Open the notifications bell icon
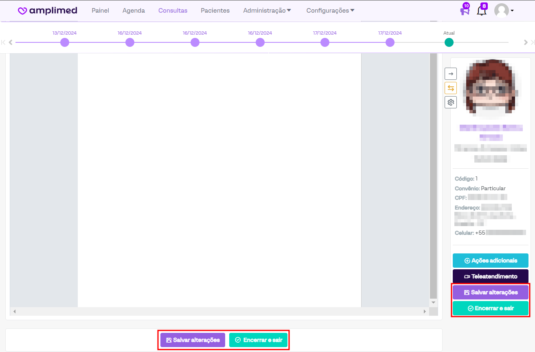Image resolution: width=535 pixels, height=352 pixels. click(x=482, y=11)
